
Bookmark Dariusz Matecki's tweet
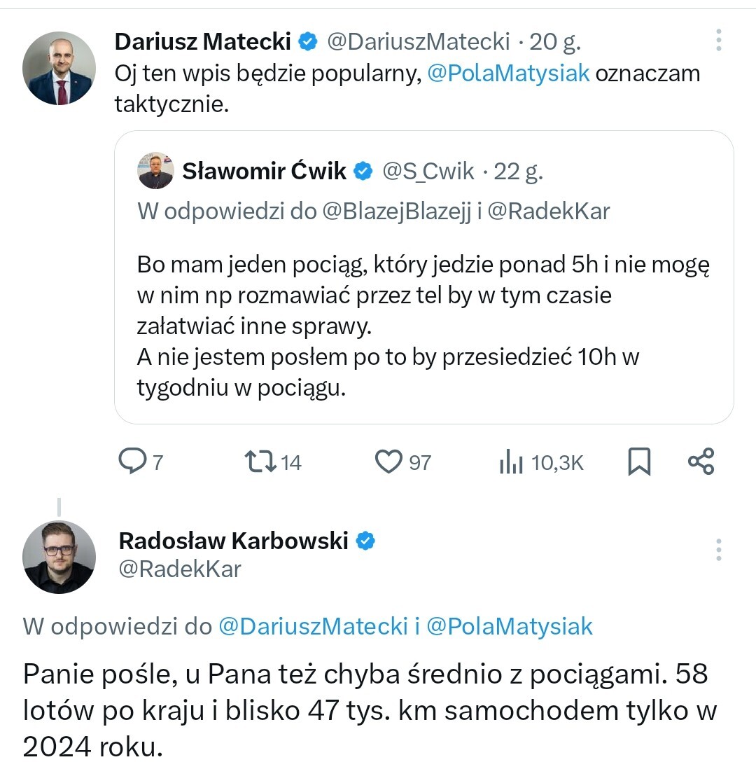click(x=638, y=462)
